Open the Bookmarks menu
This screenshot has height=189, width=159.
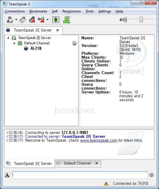[x=38, y=11]
